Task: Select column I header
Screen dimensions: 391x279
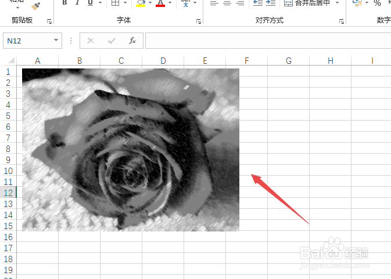Action: (x=372, y=60)
